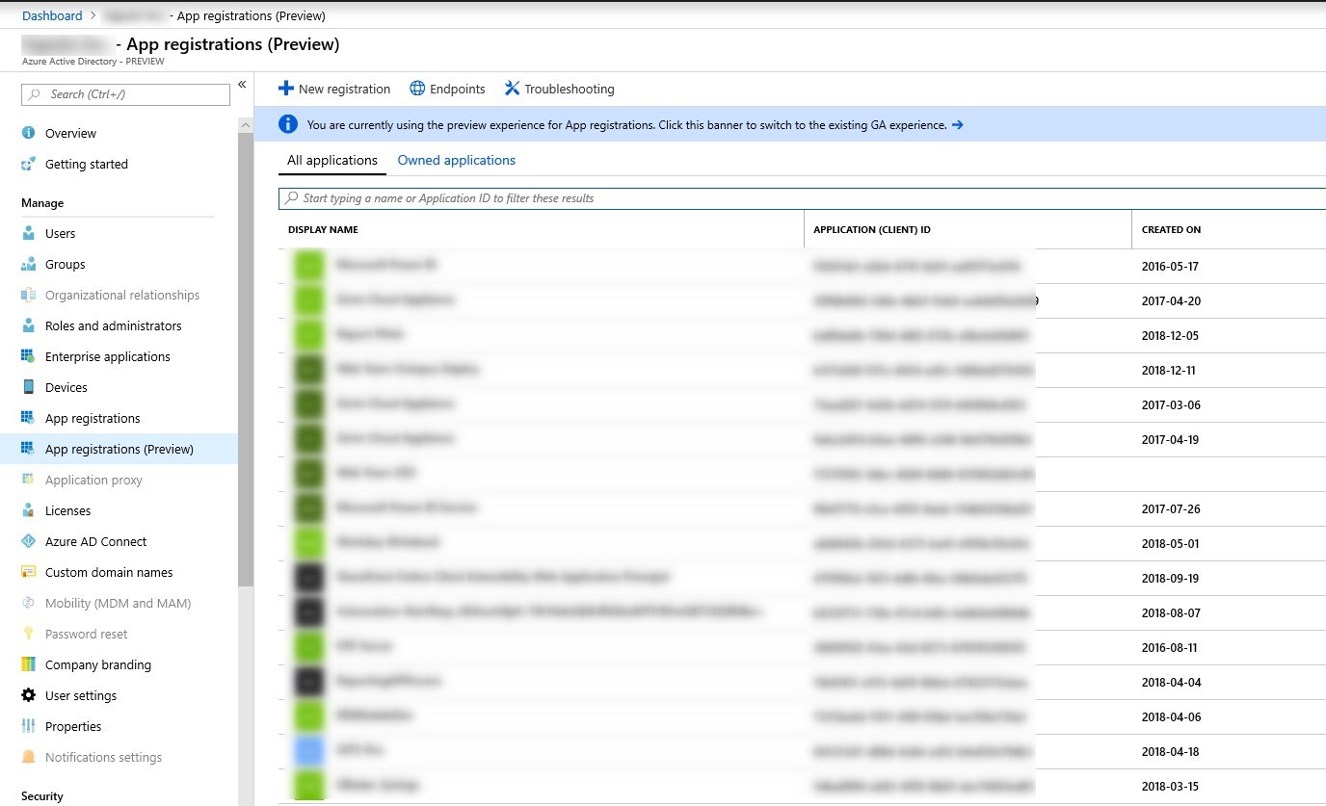
Task: Click the 2018-03-15 created date cell
Action: coord(1170,787)
